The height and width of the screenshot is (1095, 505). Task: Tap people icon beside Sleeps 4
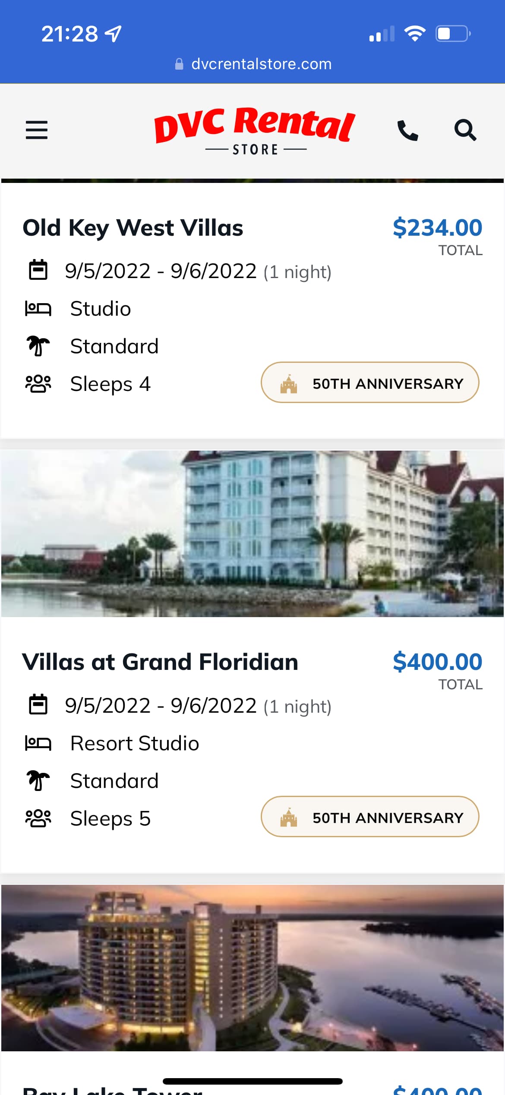click(38, 384)
